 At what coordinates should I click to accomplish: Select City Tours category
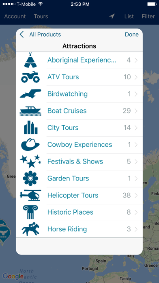click(79, 128)
